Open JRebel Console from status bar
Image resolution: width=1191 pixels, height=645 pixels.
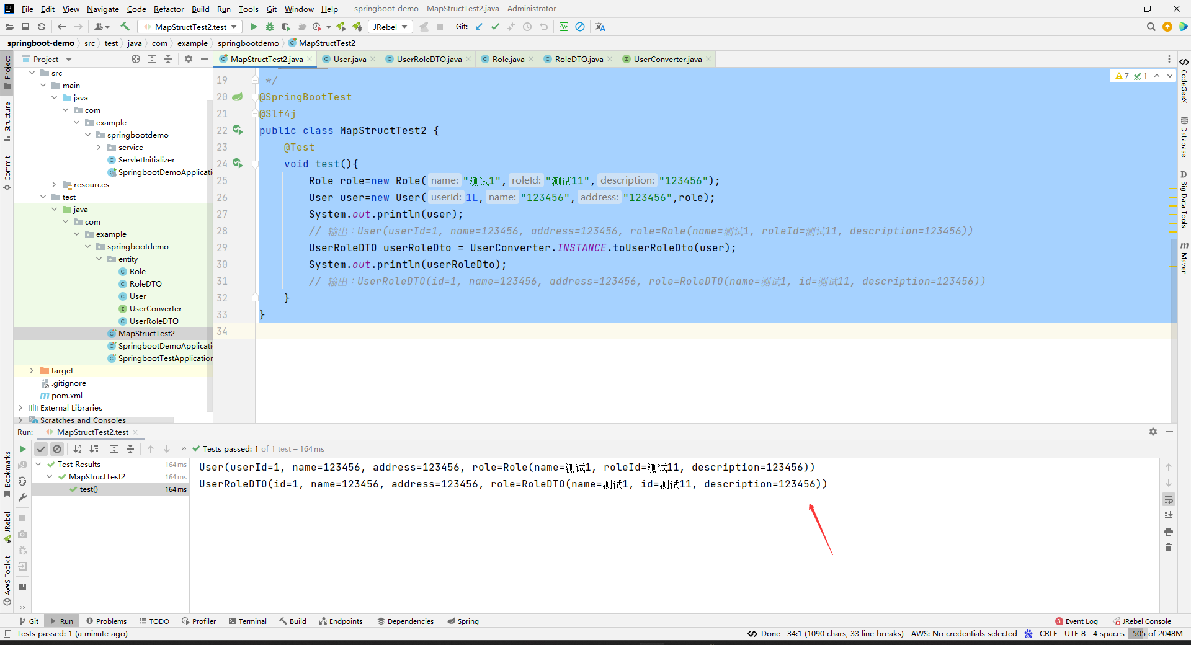pos(1146,621)
